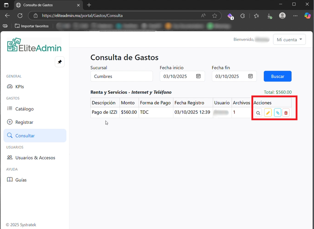Screen dimensions: 314x229
Task: Toggle the sidebar pin icon
Action: (60, 62)
